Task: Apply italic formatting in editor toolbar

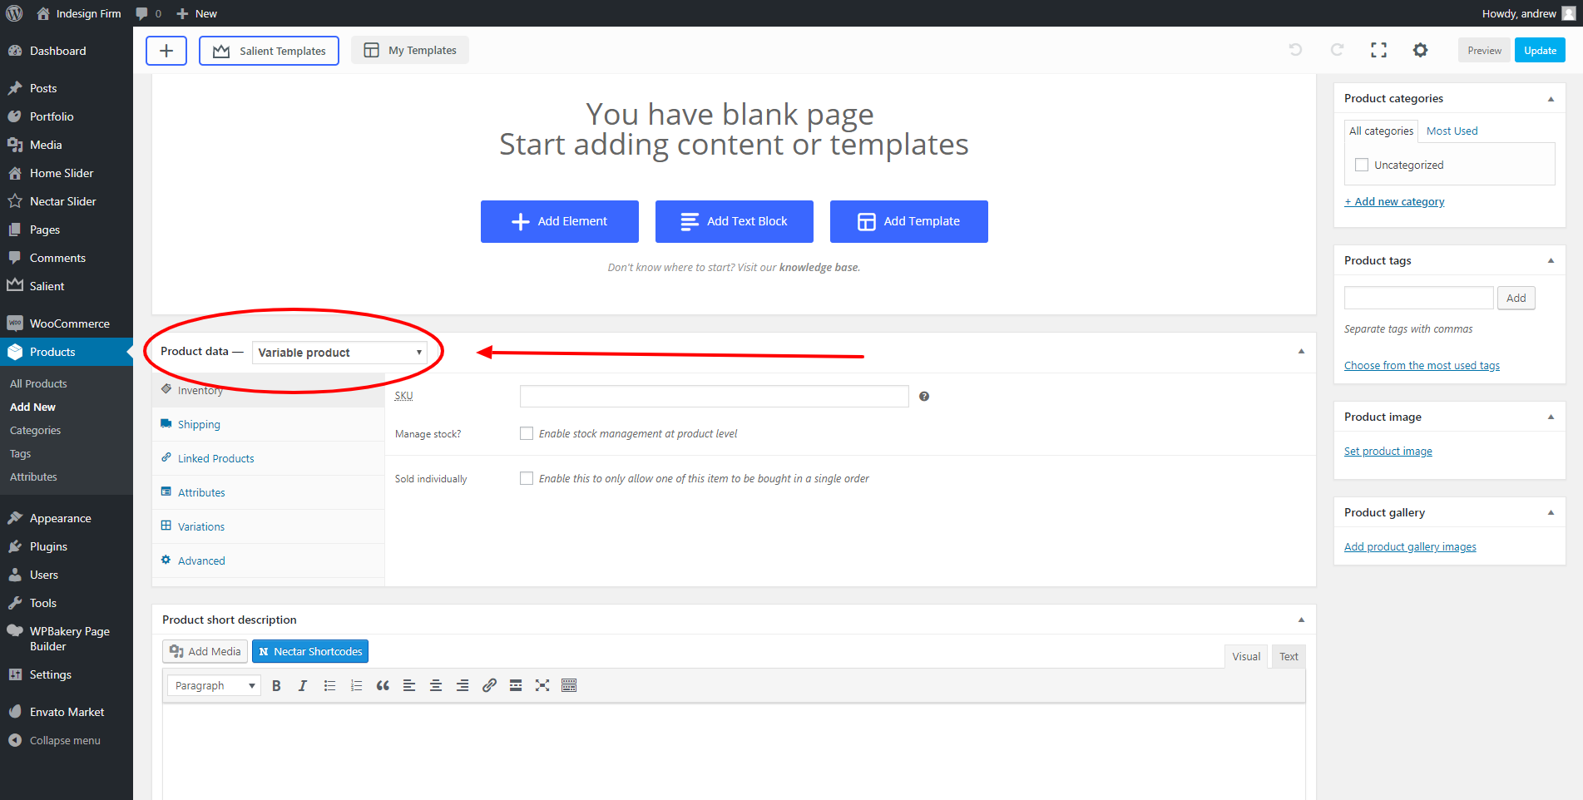Action: [x=303, y=686]
